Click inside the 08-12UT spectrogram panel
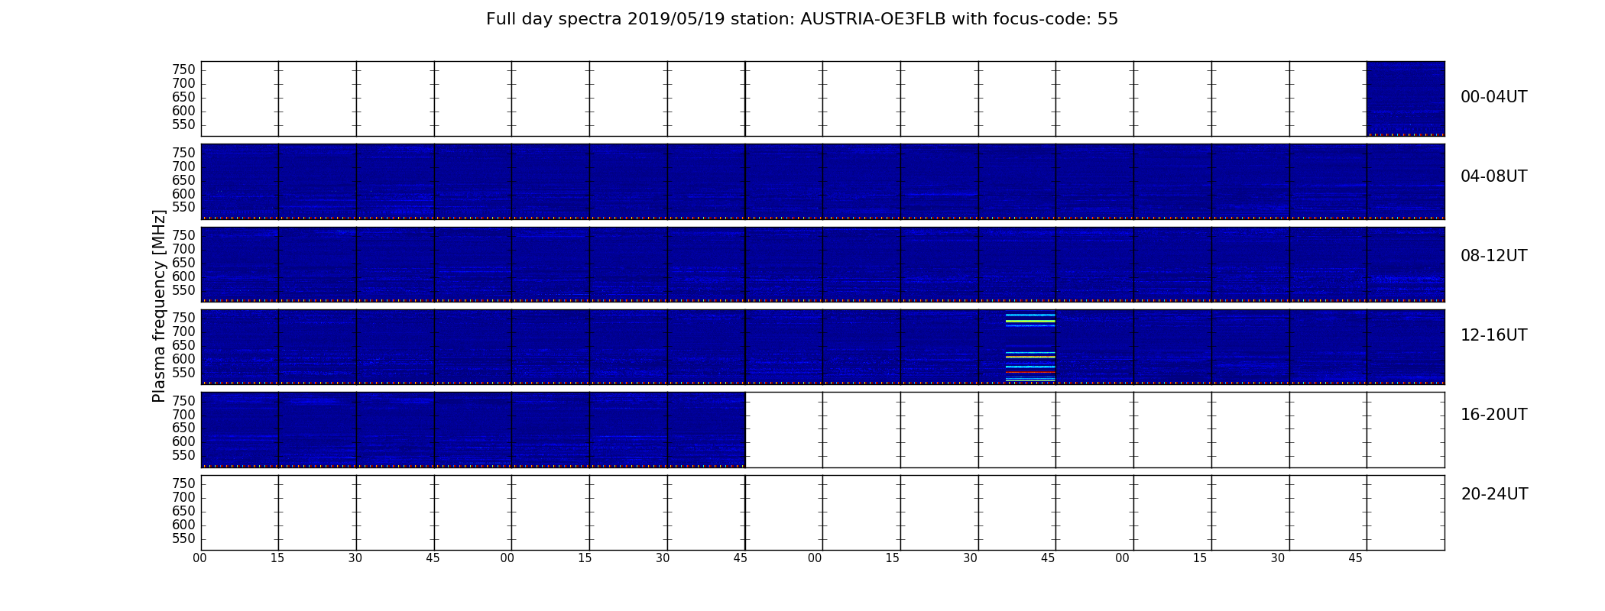Image resolution: width=1605 pixels, height=611 pixels. click(822, 263)
